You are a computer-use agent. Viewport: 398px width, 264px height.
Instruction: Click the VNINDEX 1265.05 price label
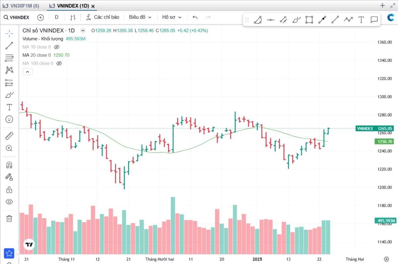375,129
